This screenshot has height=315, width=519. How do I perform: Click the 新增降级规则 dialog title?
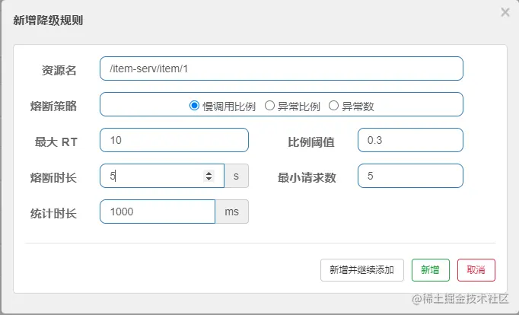tap(48, 21)
